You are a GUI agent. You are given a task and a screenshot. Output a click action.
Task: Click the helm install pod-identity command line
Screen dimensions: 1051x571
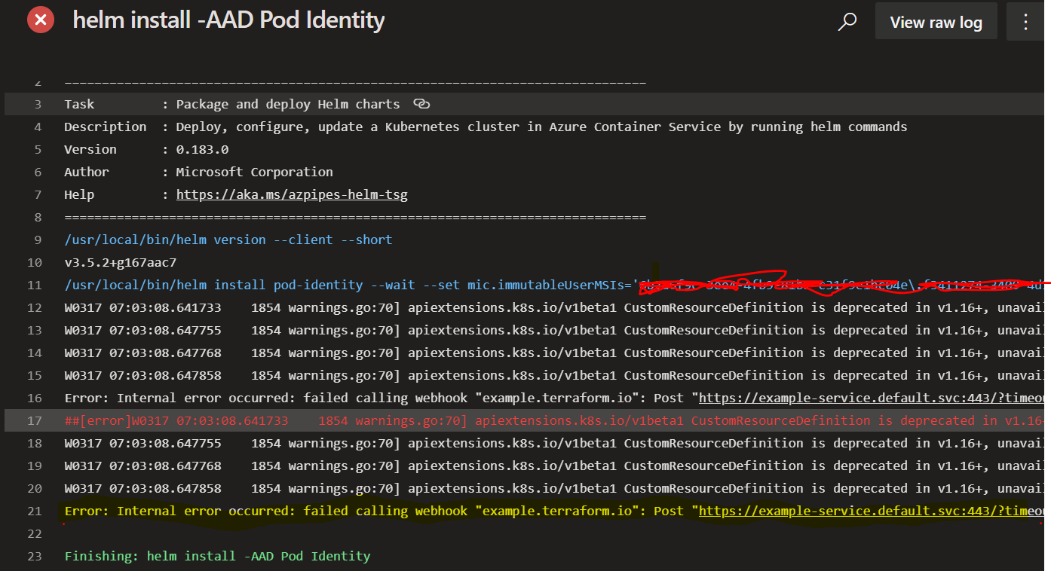[x=554, y=285]
